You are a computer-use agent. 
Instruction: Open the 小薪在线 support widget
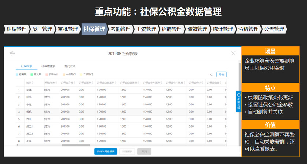tap(238, 101)
